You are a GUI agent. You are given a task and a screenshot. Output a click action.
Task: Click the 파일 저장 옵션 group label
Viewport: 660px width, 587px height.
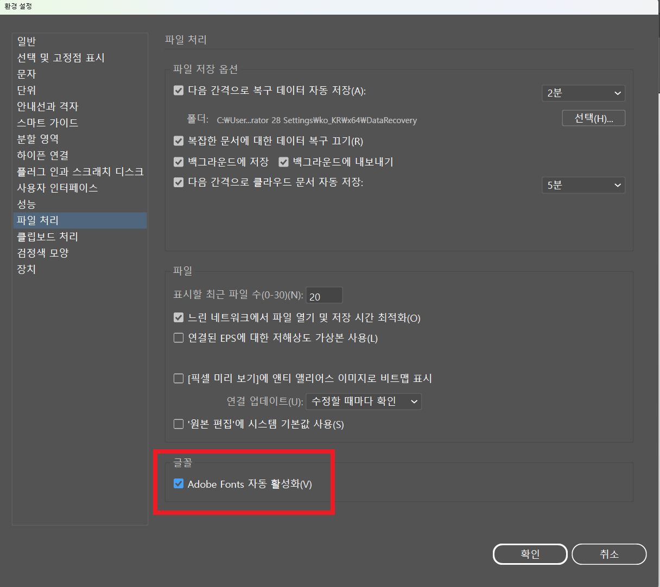206,69
